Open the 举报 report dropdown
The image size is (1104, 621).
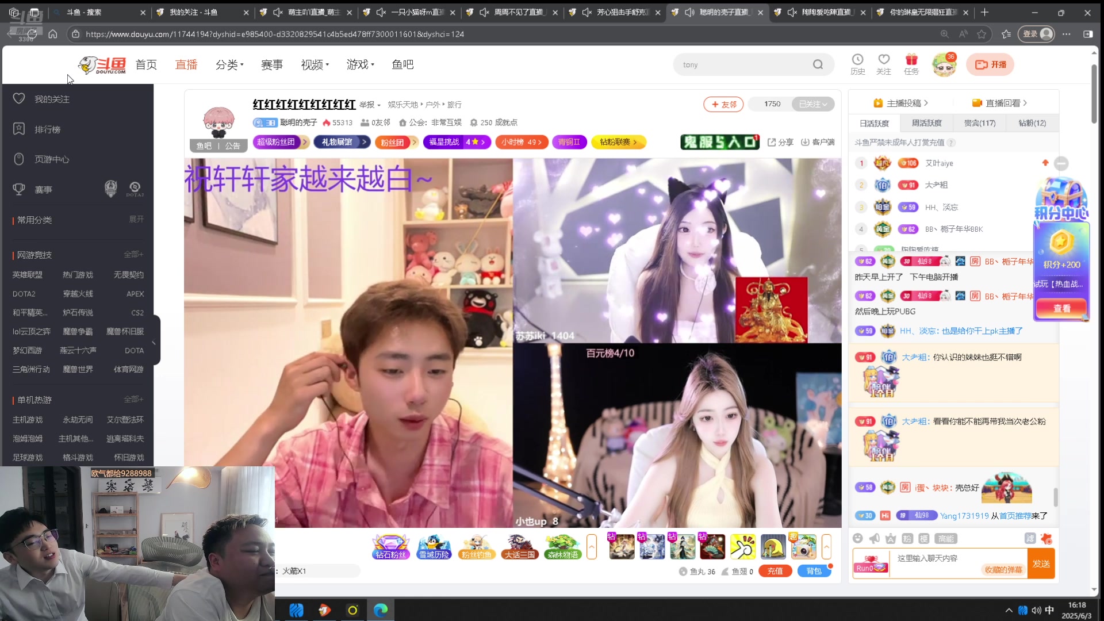(370, 105)
